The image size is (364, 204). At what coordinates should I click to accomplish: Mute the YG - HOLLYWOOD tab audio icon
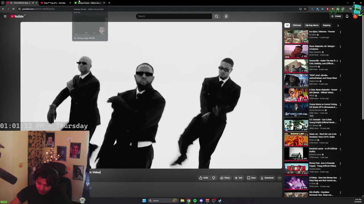coord(33,3)
